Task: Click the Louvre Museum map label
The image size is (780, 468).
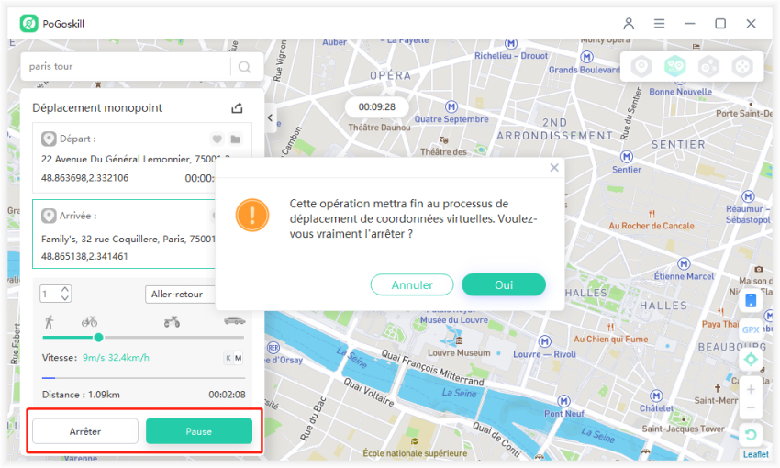Action: click(x=459, y=353)
